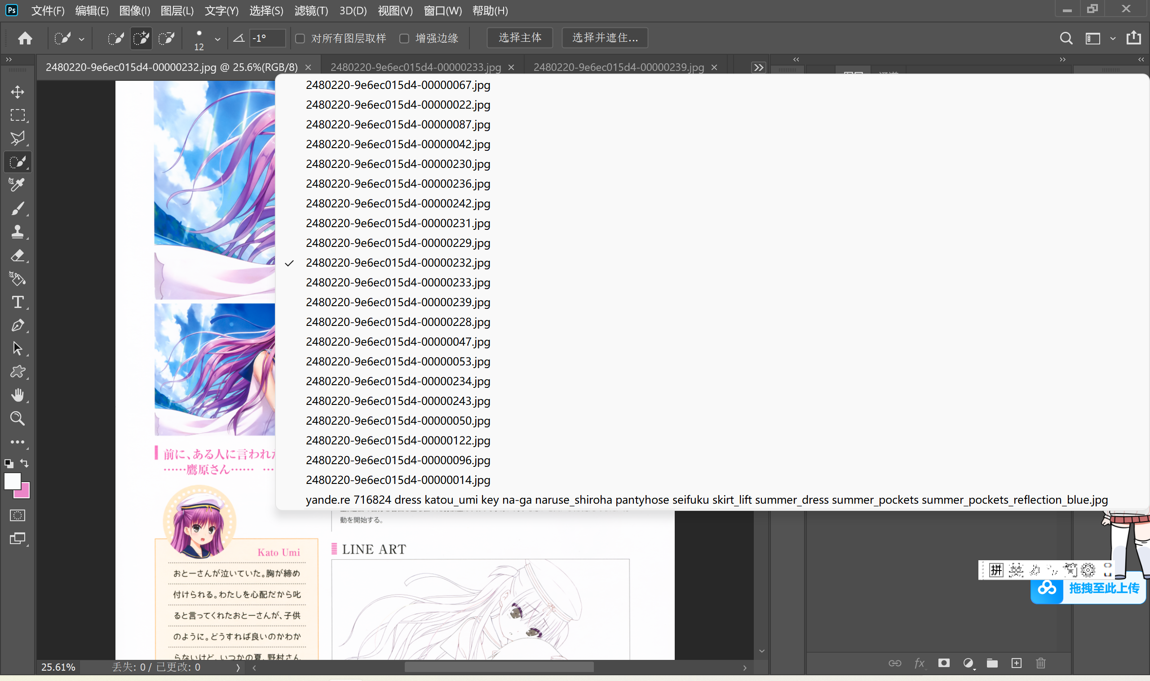This screenshot has width=1150, height=681.
Task: Click the cloud upload drag-here button
Action: [x=1088, y=589]
